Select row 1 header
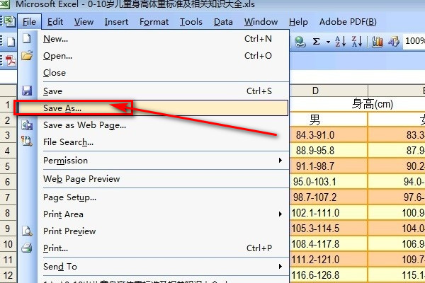 pyautogui.click(x=8, y=104)
